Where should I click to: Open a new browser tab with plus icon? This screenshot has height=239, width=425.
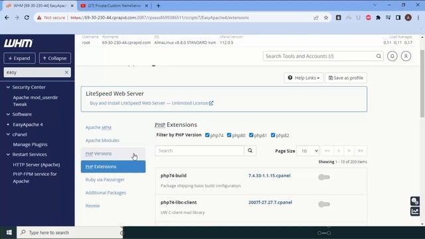159,5
